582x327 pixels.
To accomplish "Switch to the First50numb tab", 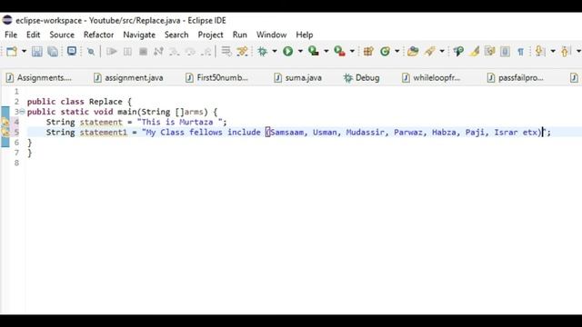I will point(217,78).
